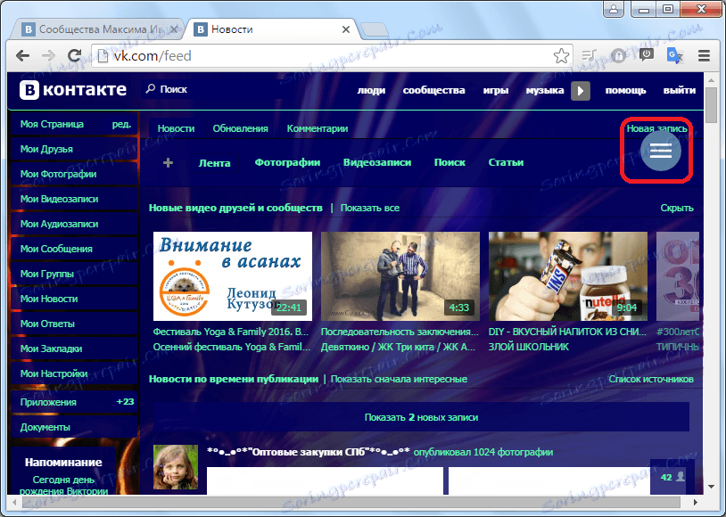Open Мои Сообщения in sidebar
This screenshot has width=726, height=517.
point(74,249)
